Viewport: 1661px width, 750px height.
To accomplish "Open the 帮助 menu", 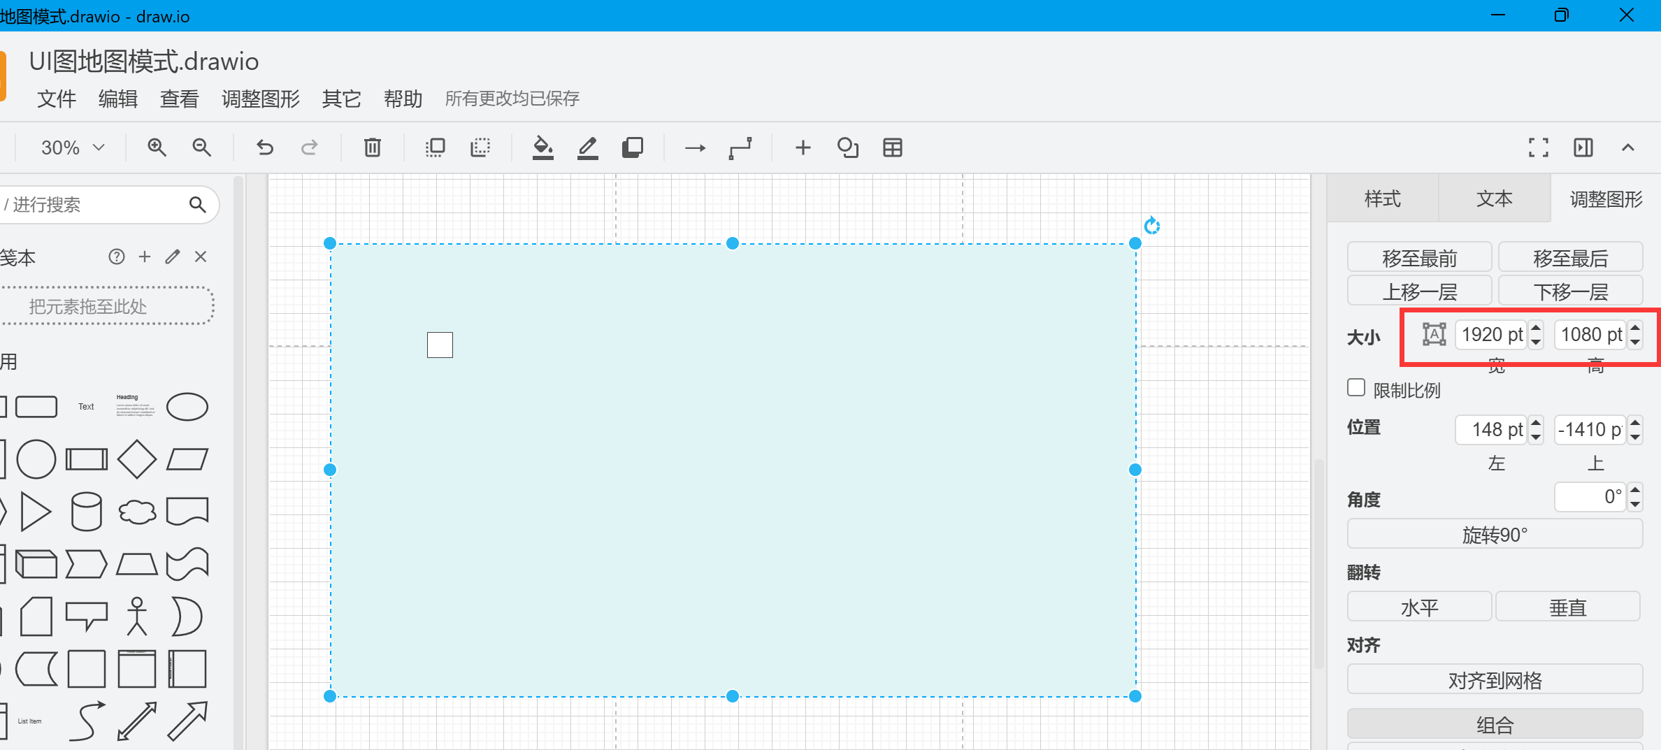I will point(403,99).
